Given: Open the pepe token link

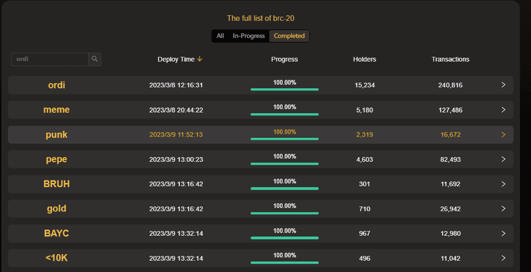Looking at the screenshot, I should coord(57,159).
